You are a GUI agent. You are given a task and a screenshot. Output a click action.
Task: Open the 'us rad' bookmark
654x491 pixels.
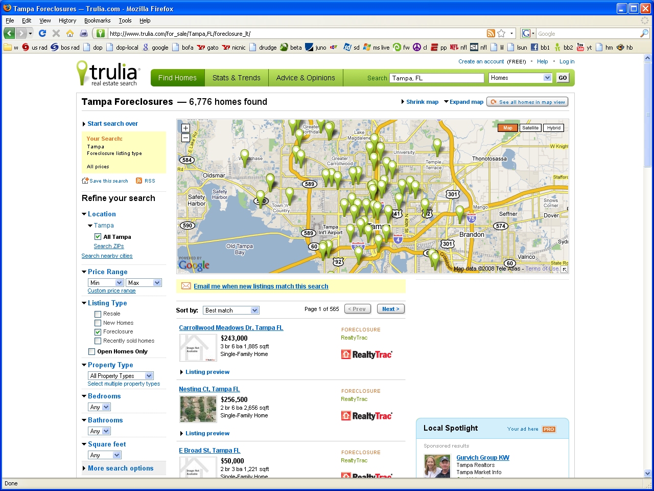pos(34,47)
